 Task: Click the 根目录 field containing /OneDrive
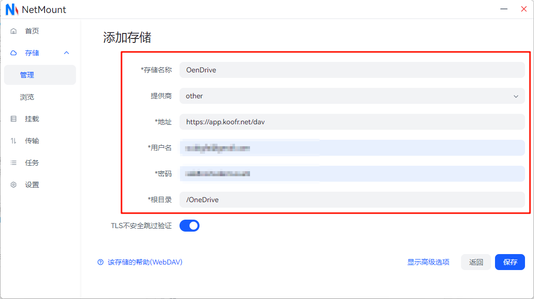352,200
